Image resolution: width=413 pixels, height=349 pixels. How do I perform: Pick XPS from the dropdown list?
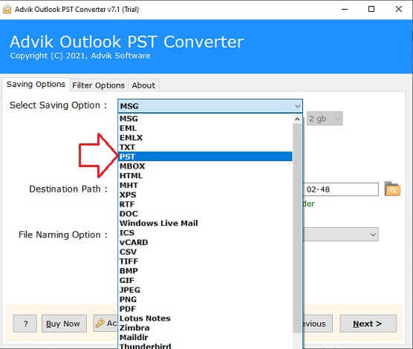pyautogui.click(x=206, y=195)
